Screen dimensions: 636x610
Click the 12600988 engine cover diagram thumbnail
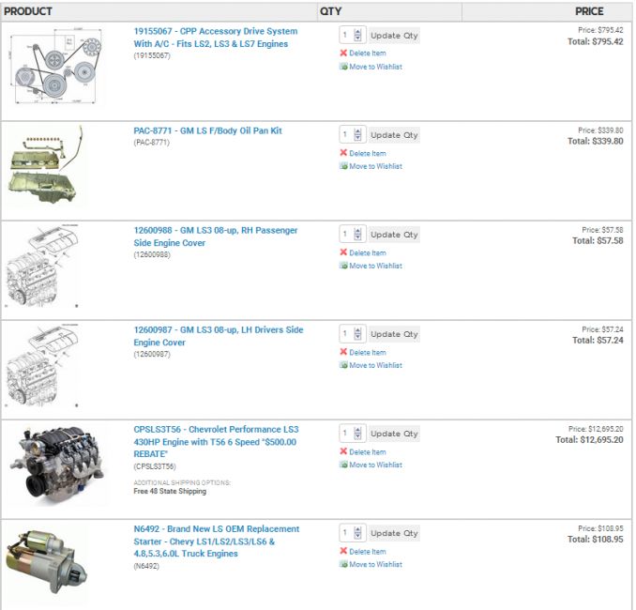pos(42,266)
